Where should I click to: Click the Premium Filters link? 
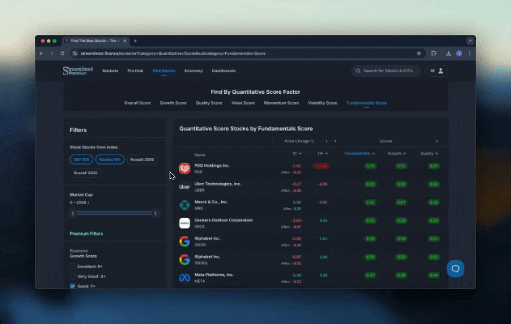[x=87, y=234]
